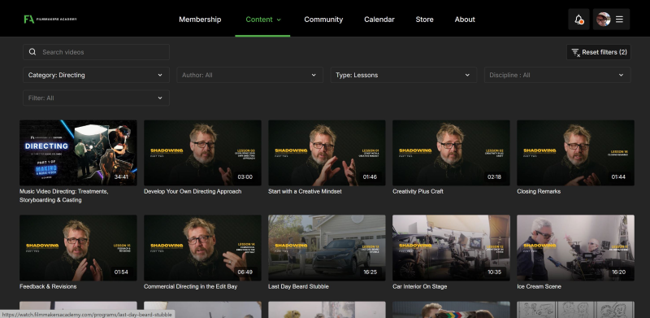
Task: Open Ice Cream Scene video thumbnail
Action: pos(575,247)
